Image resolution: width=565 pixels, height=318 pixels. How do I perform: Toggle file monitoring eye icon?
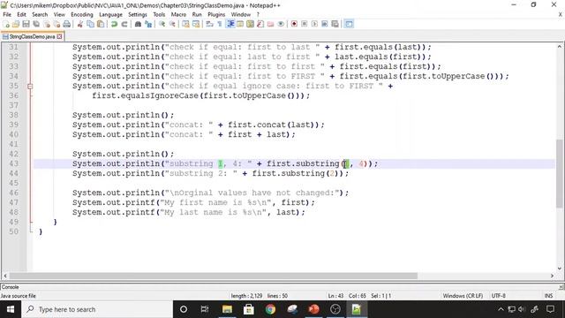(x=281, y=24)
